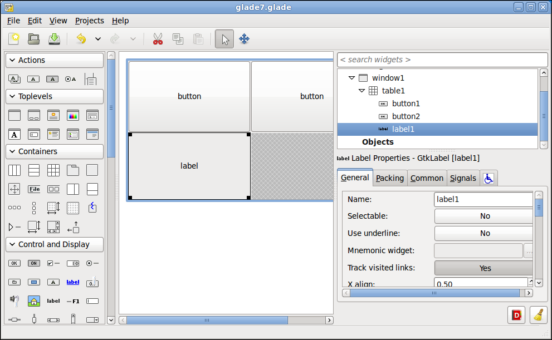Viewport: 552px width, 340px height.
Task: Collapse the Actions palette section
Action: (55, 60)
